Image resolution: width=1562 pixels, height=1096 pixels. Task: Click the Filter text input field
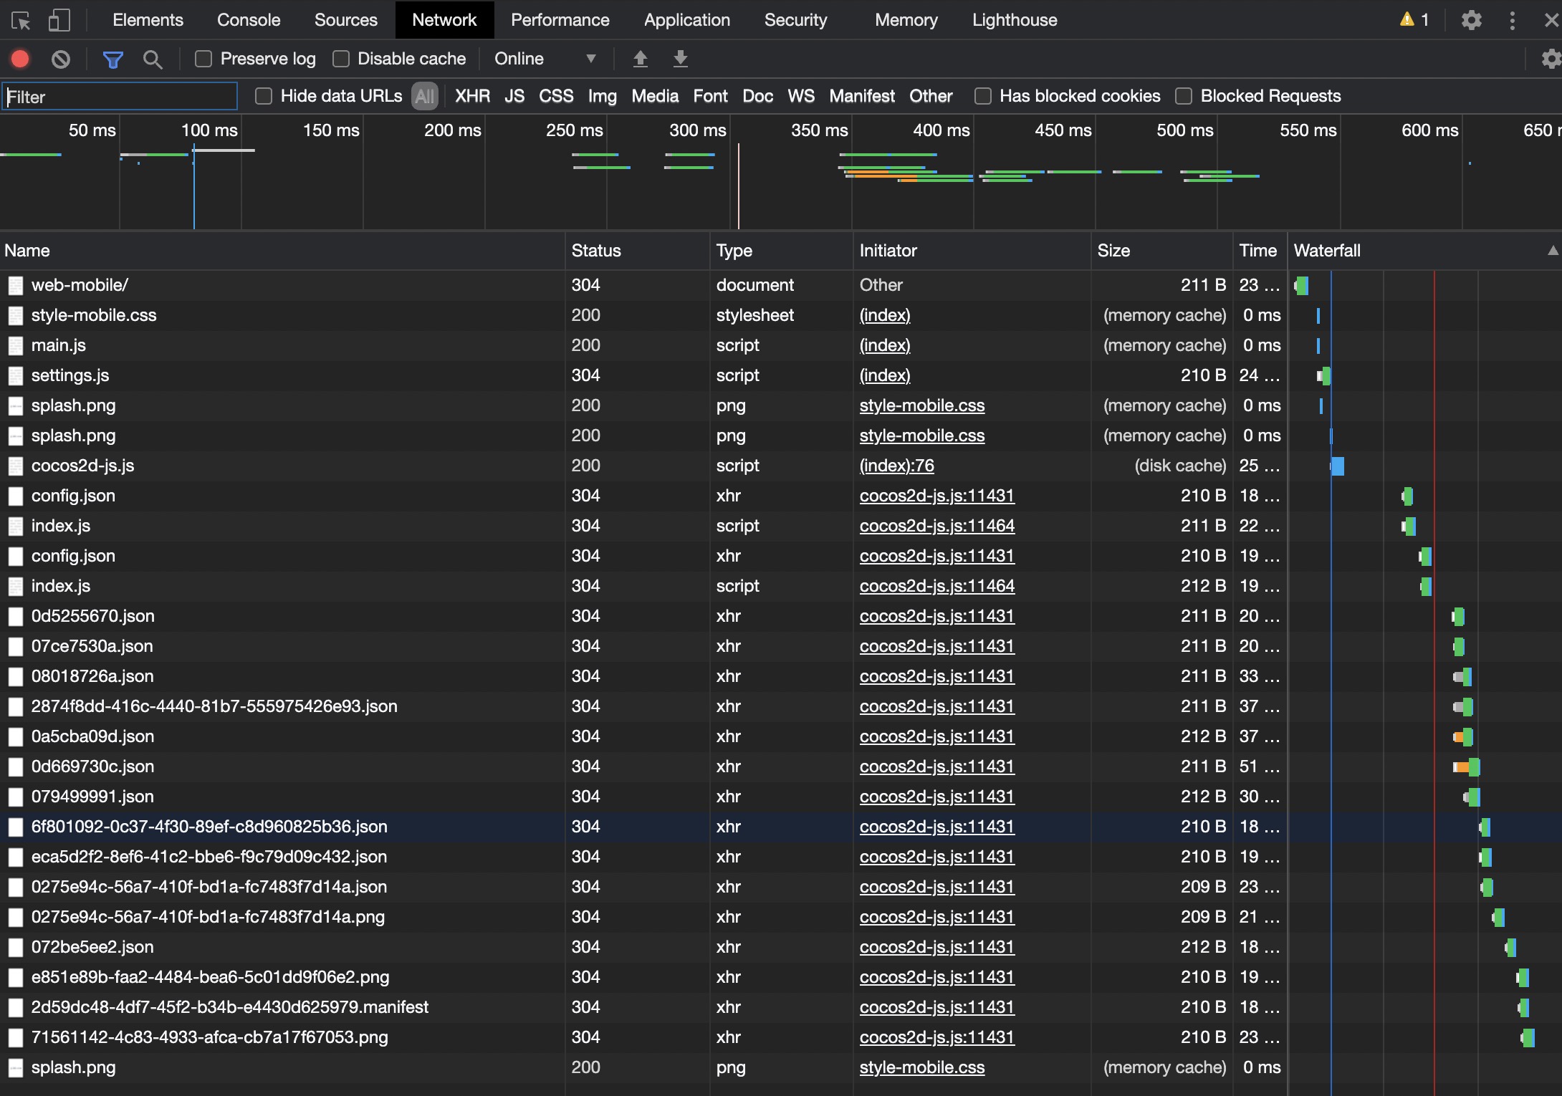[120, 97]
